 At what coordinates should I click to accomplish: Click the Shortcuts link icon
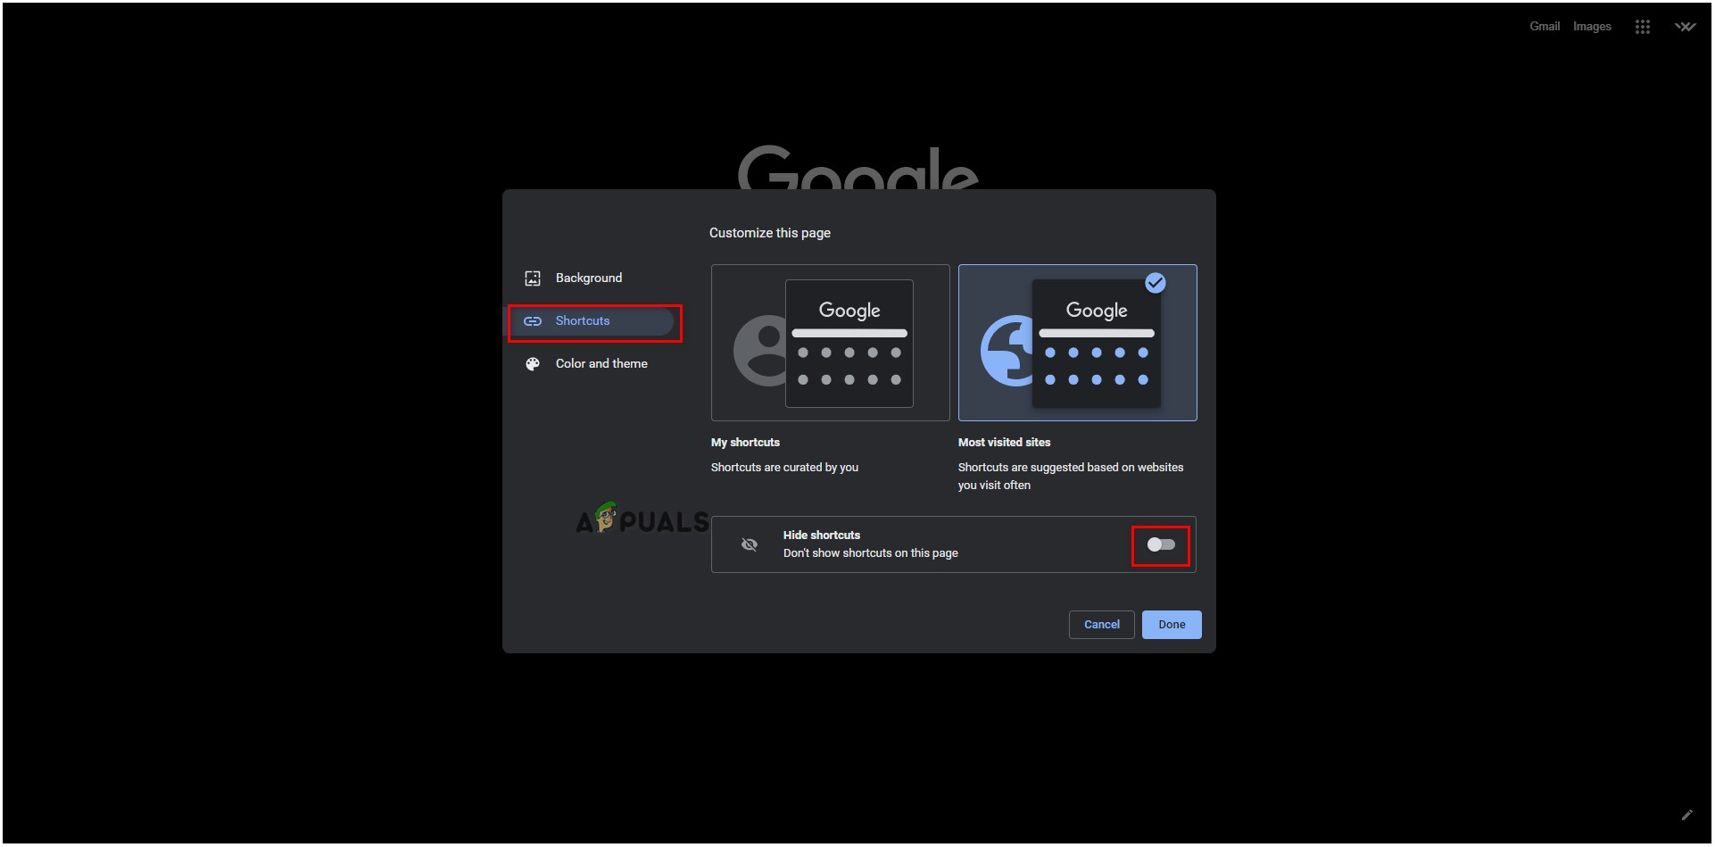(533, 321)
